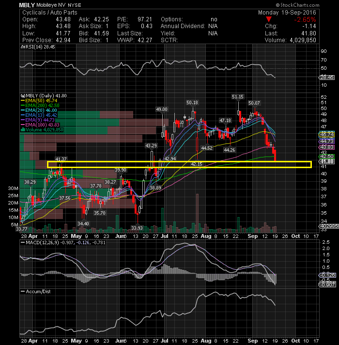The height and width of the screenshot is (345, 339).
Task: Click the line icon before RSI(14)
Action: tap(23, 47)
